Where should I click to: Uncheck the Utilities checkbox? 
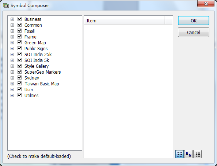tap(19, 95)
